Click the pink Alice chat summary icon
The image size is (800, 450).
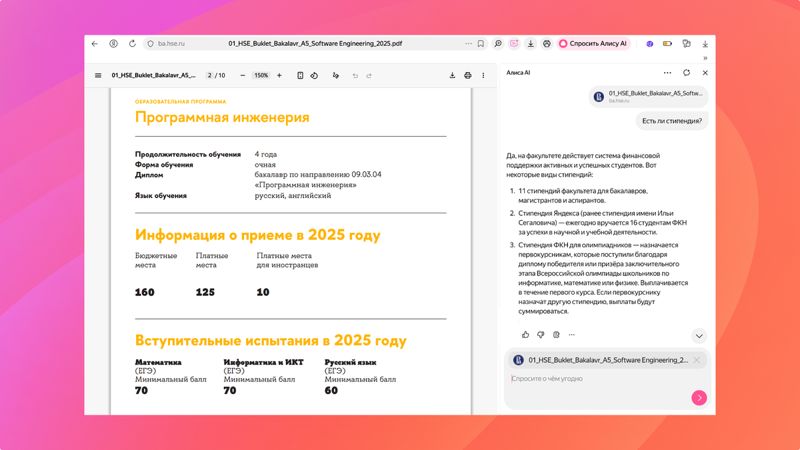[x=514, y=44]
